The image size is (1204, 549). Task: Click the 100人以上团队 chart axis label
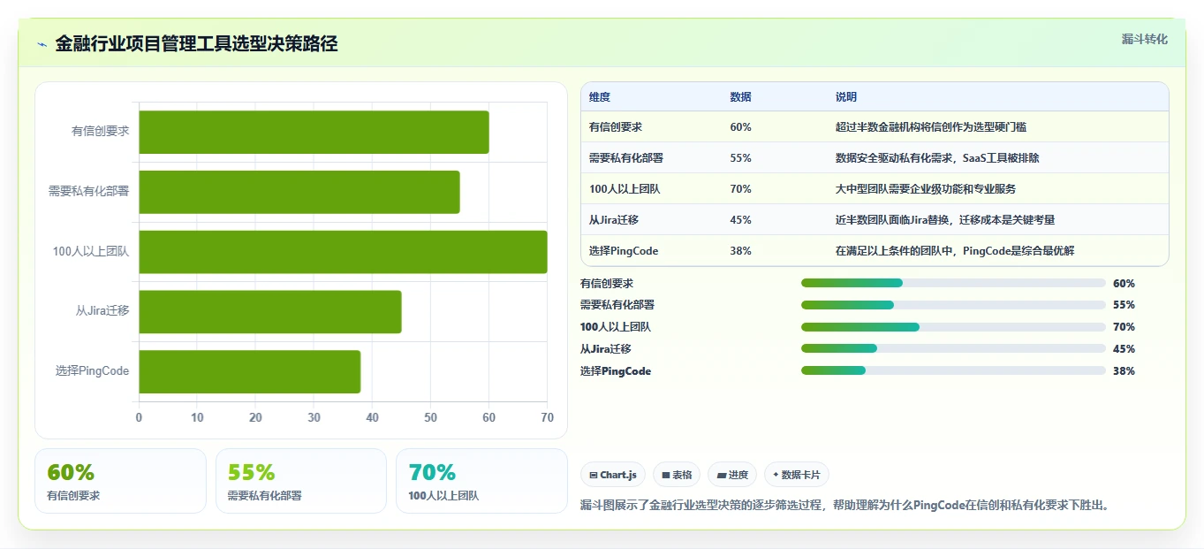91,251
